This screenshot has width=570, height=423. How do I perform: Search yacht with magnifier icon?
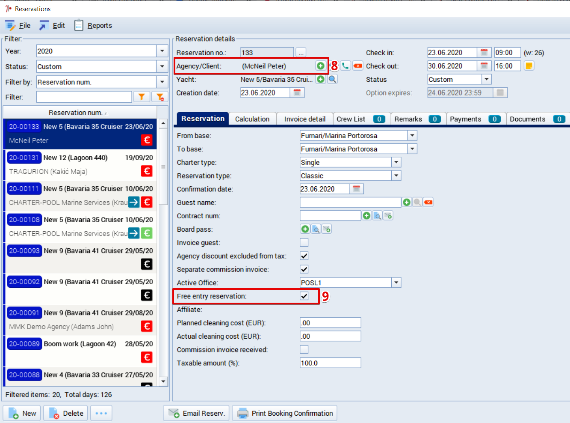point(332,79)
